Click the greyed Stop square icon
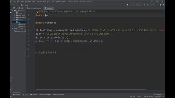175x98 pixels. [x=154, y=5]
